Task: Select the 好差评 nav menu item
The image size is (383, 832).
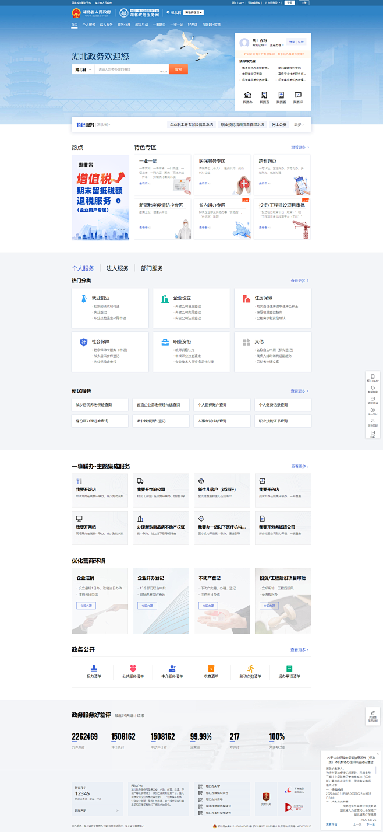Action: (193, 25)
